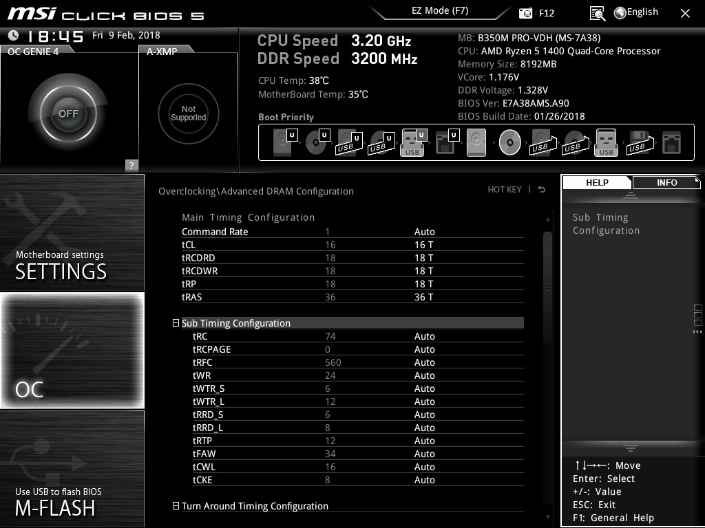The width and height of the screenshot is (705, 528).
Task: Select UEFI USB CD/DVD boot icon
Action: pos(381,142)
